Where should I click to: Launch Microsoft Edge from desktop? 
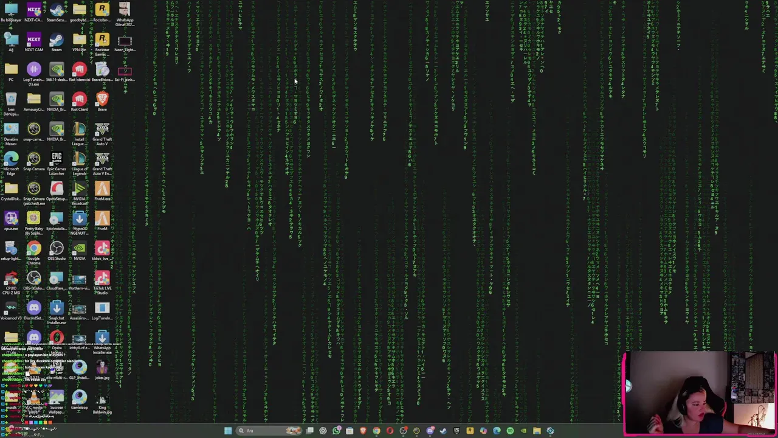tap(11, 164)
